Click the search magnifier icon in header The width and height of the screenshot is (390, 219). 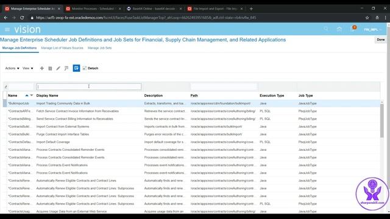pos(326,29)
